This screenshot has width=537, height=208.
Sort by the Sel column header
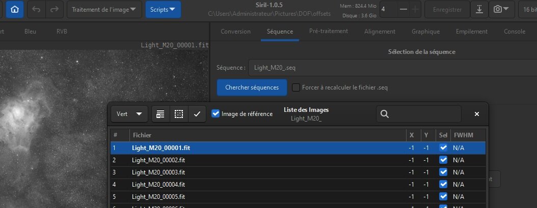(443, 135)
